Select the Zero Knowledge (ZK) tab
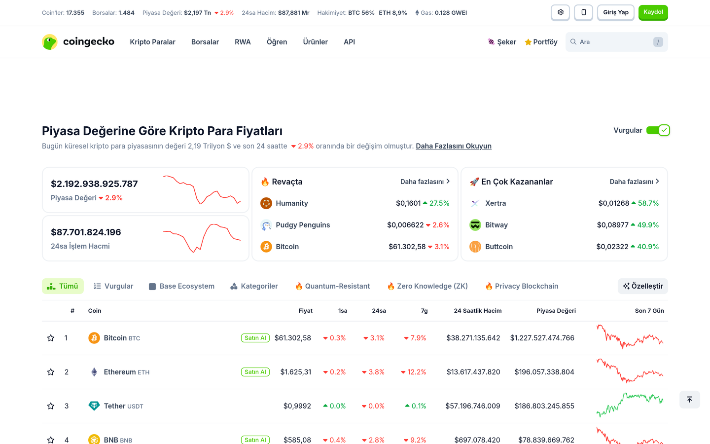The width and height of the screenshot is (710, 444). [427, 286]
